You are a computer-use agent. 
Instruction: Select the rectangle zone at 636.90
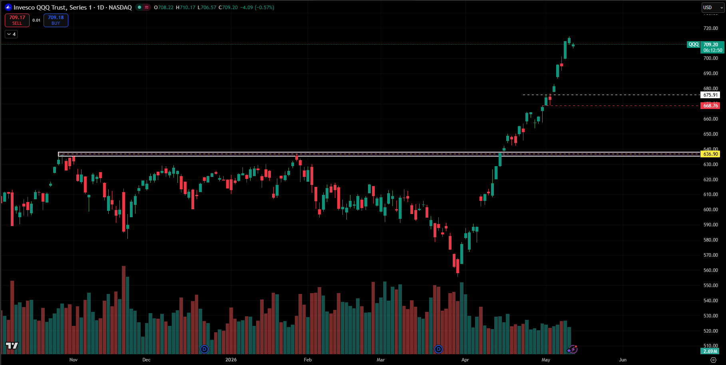[379, 154]
